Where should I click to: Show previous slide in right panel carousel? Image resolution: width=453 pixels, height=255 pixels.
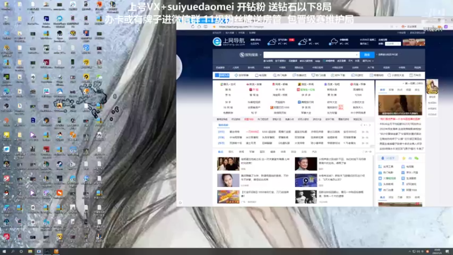381,105
